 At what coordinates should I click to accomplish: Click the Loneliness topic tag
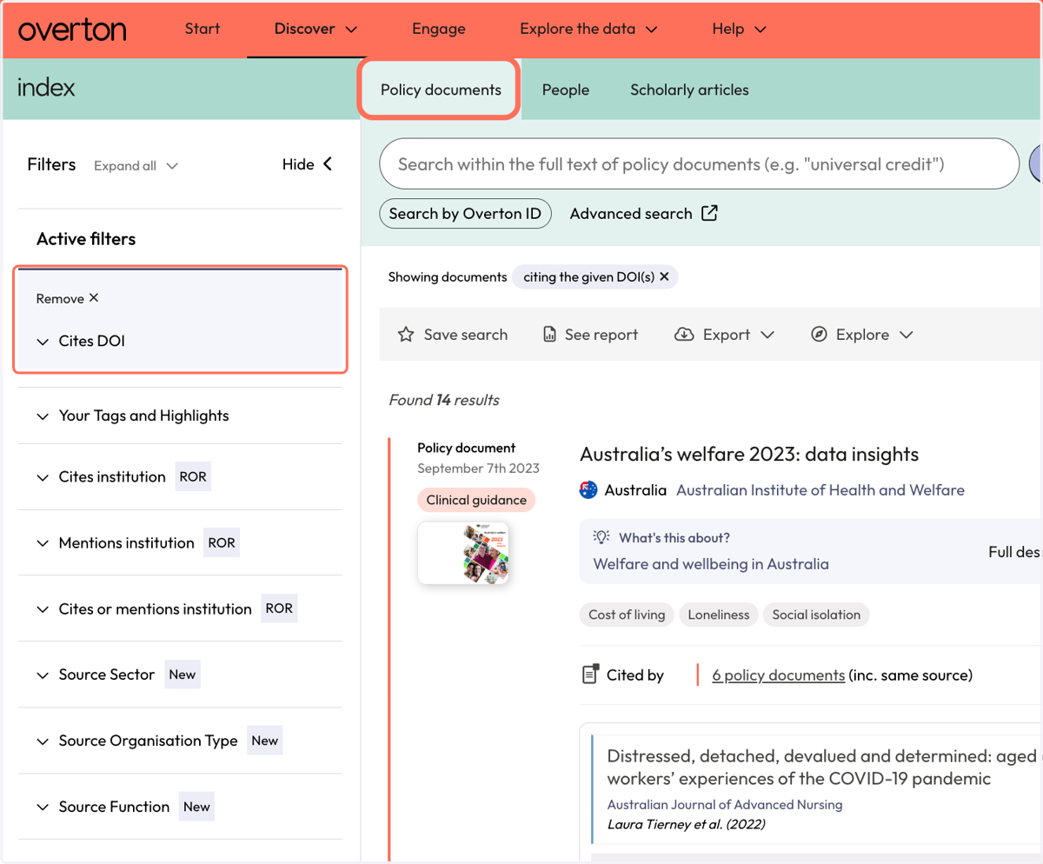pos(719,615)
